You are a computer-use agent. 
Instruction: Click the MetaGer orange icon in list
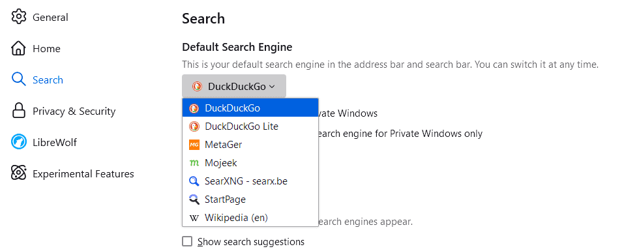[194, 145]
